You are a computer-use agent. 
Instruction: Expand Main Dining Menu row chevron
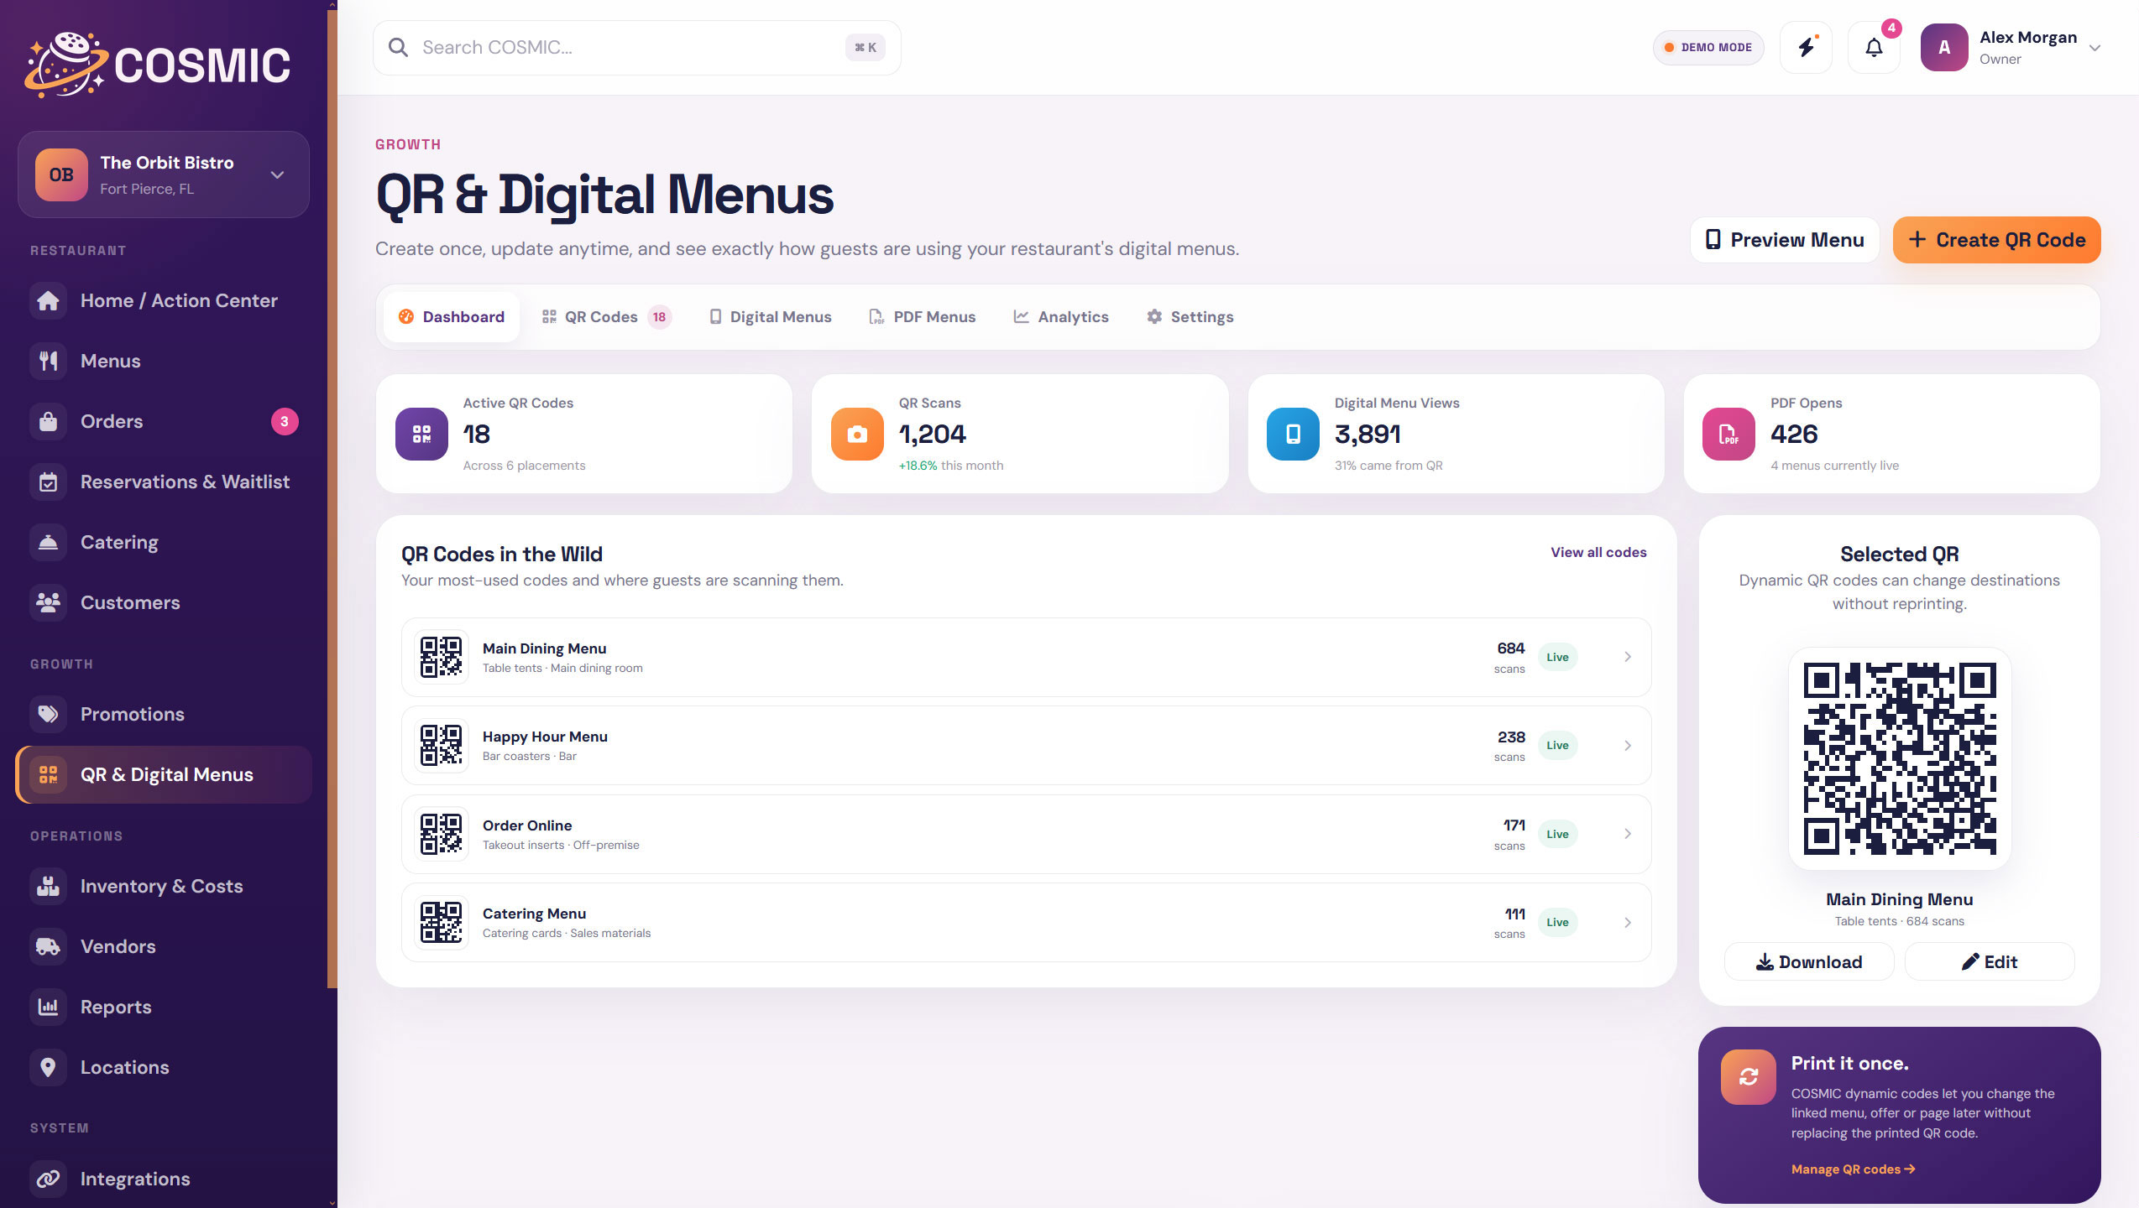[1628, 657]
